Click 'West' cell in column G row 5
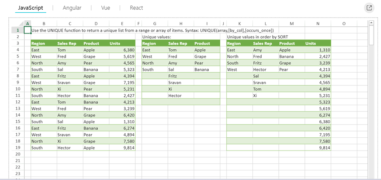Image resolution: width=381 pixels, height=180 pixels. tap(155, 57)
